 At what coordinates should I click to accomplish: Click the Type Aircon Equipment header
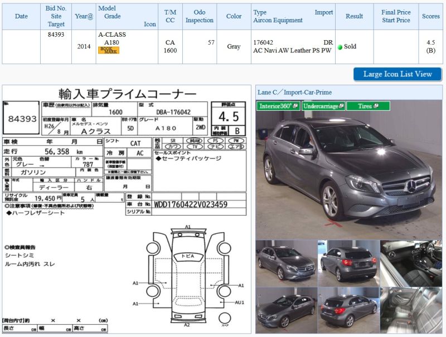[293, 17]
